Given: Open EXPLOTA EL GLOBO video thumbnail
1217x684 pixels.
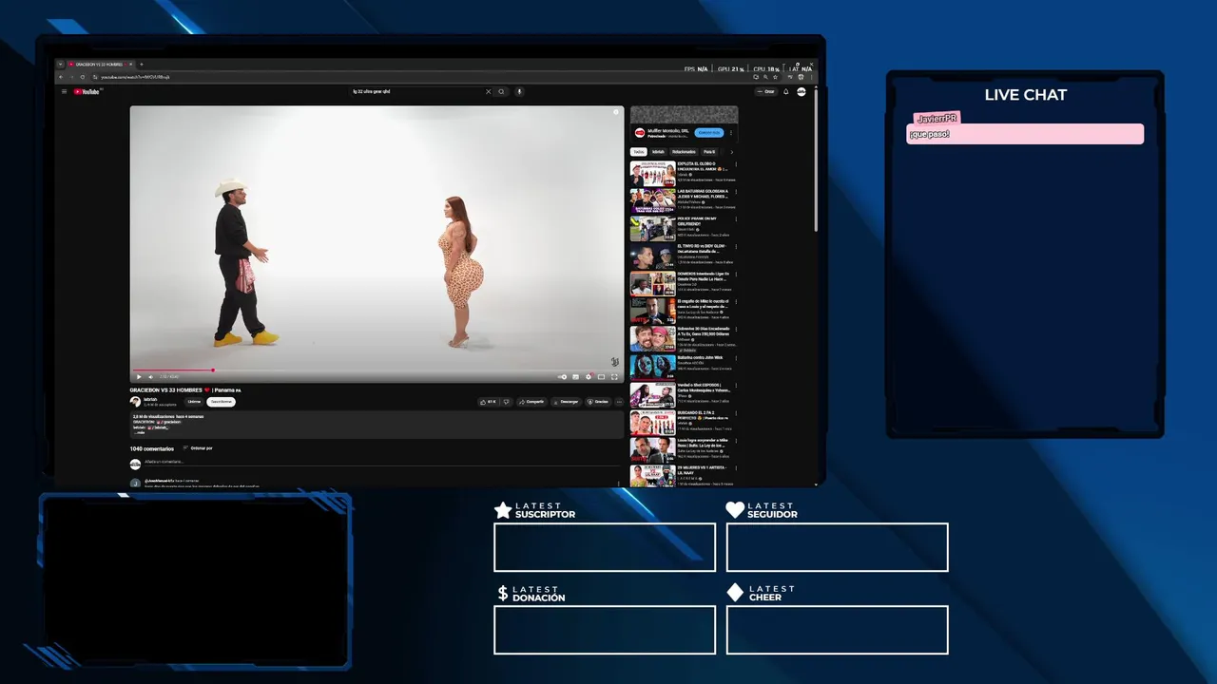Looking at the screenshot, I should pos(652,173).
